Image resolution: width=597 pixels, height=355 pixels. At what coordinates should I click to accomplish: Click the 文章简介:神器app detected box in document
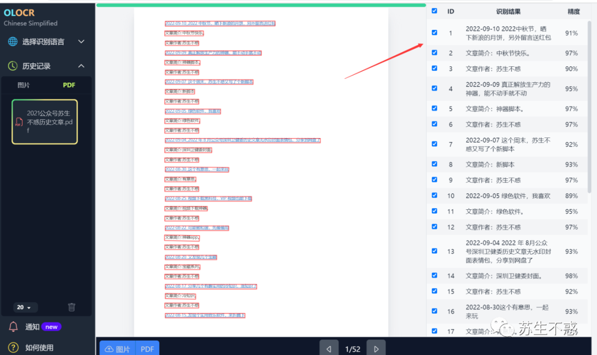182,237
